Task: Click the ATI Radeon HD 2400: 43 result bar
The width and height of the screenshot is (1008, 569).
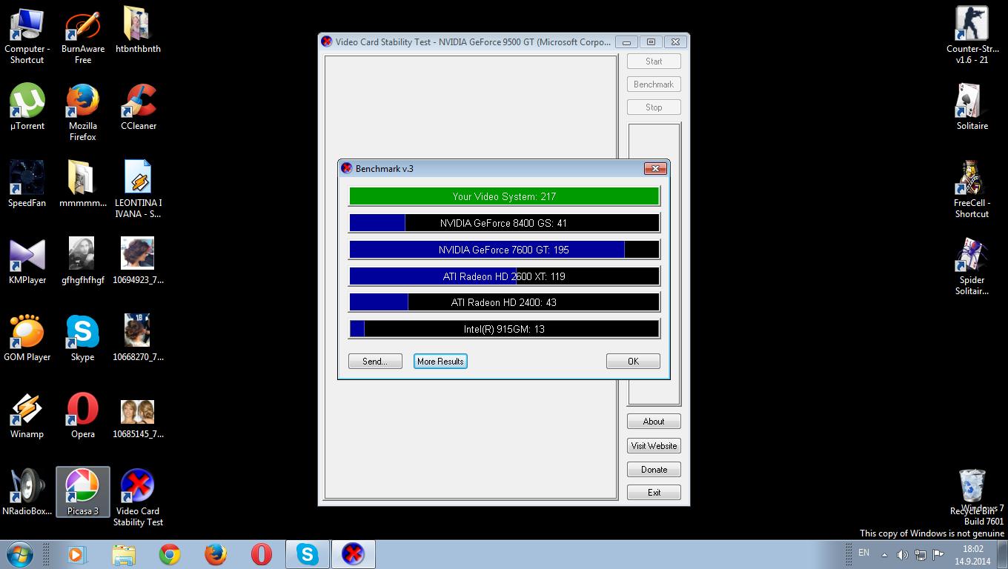Action: (504, 302)
